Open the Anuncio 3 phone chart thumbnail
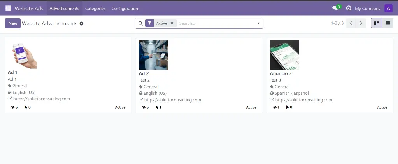The width and height of the screenshot is (398, 164). pos(284,55)
